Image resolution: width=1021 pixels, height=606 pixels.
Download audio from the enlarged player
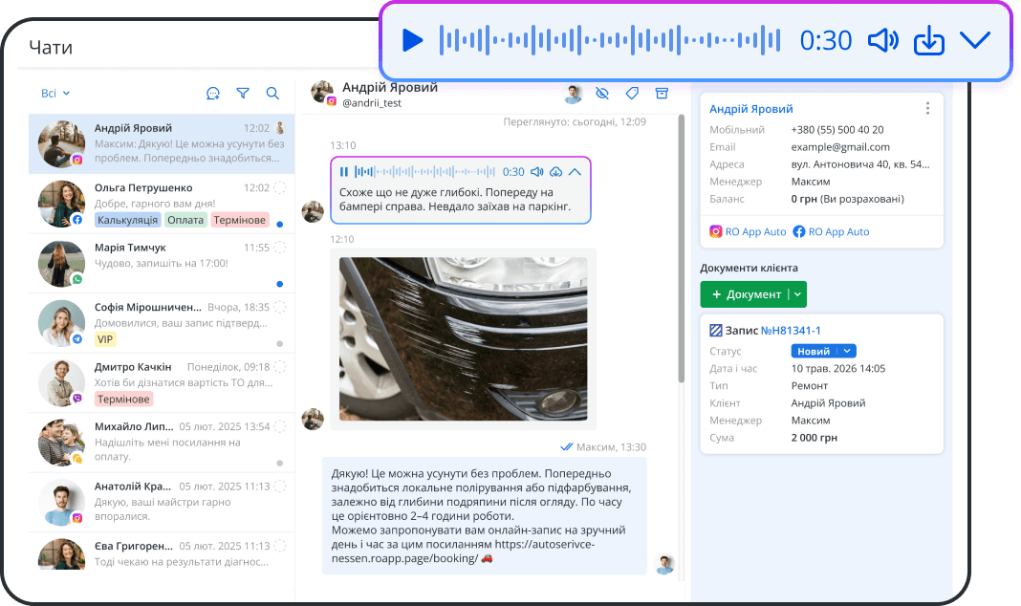point(929,40)
